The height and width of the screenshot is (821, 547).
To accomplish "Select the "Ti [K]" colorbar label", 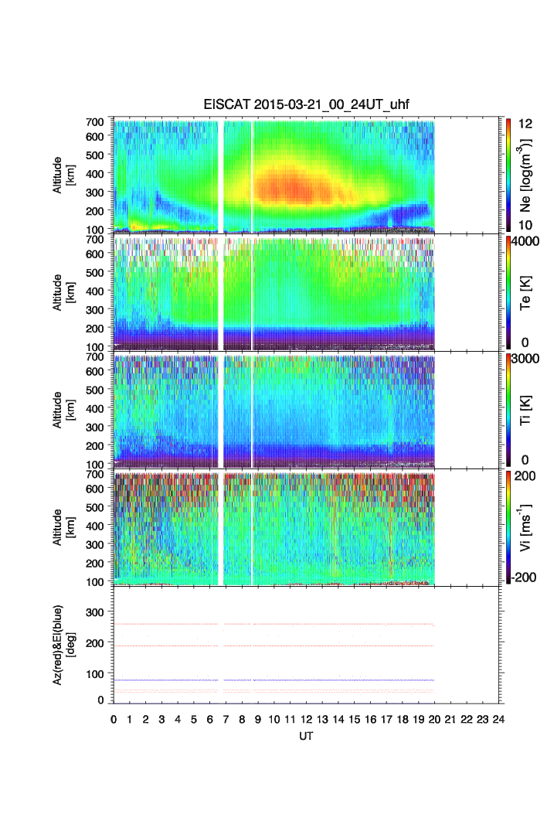I will coord(525,410).
